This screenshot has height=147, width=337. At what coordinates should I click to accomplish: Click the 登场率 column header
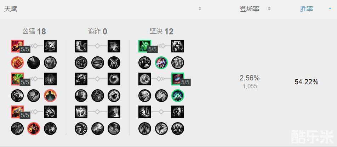coord(249,9)
